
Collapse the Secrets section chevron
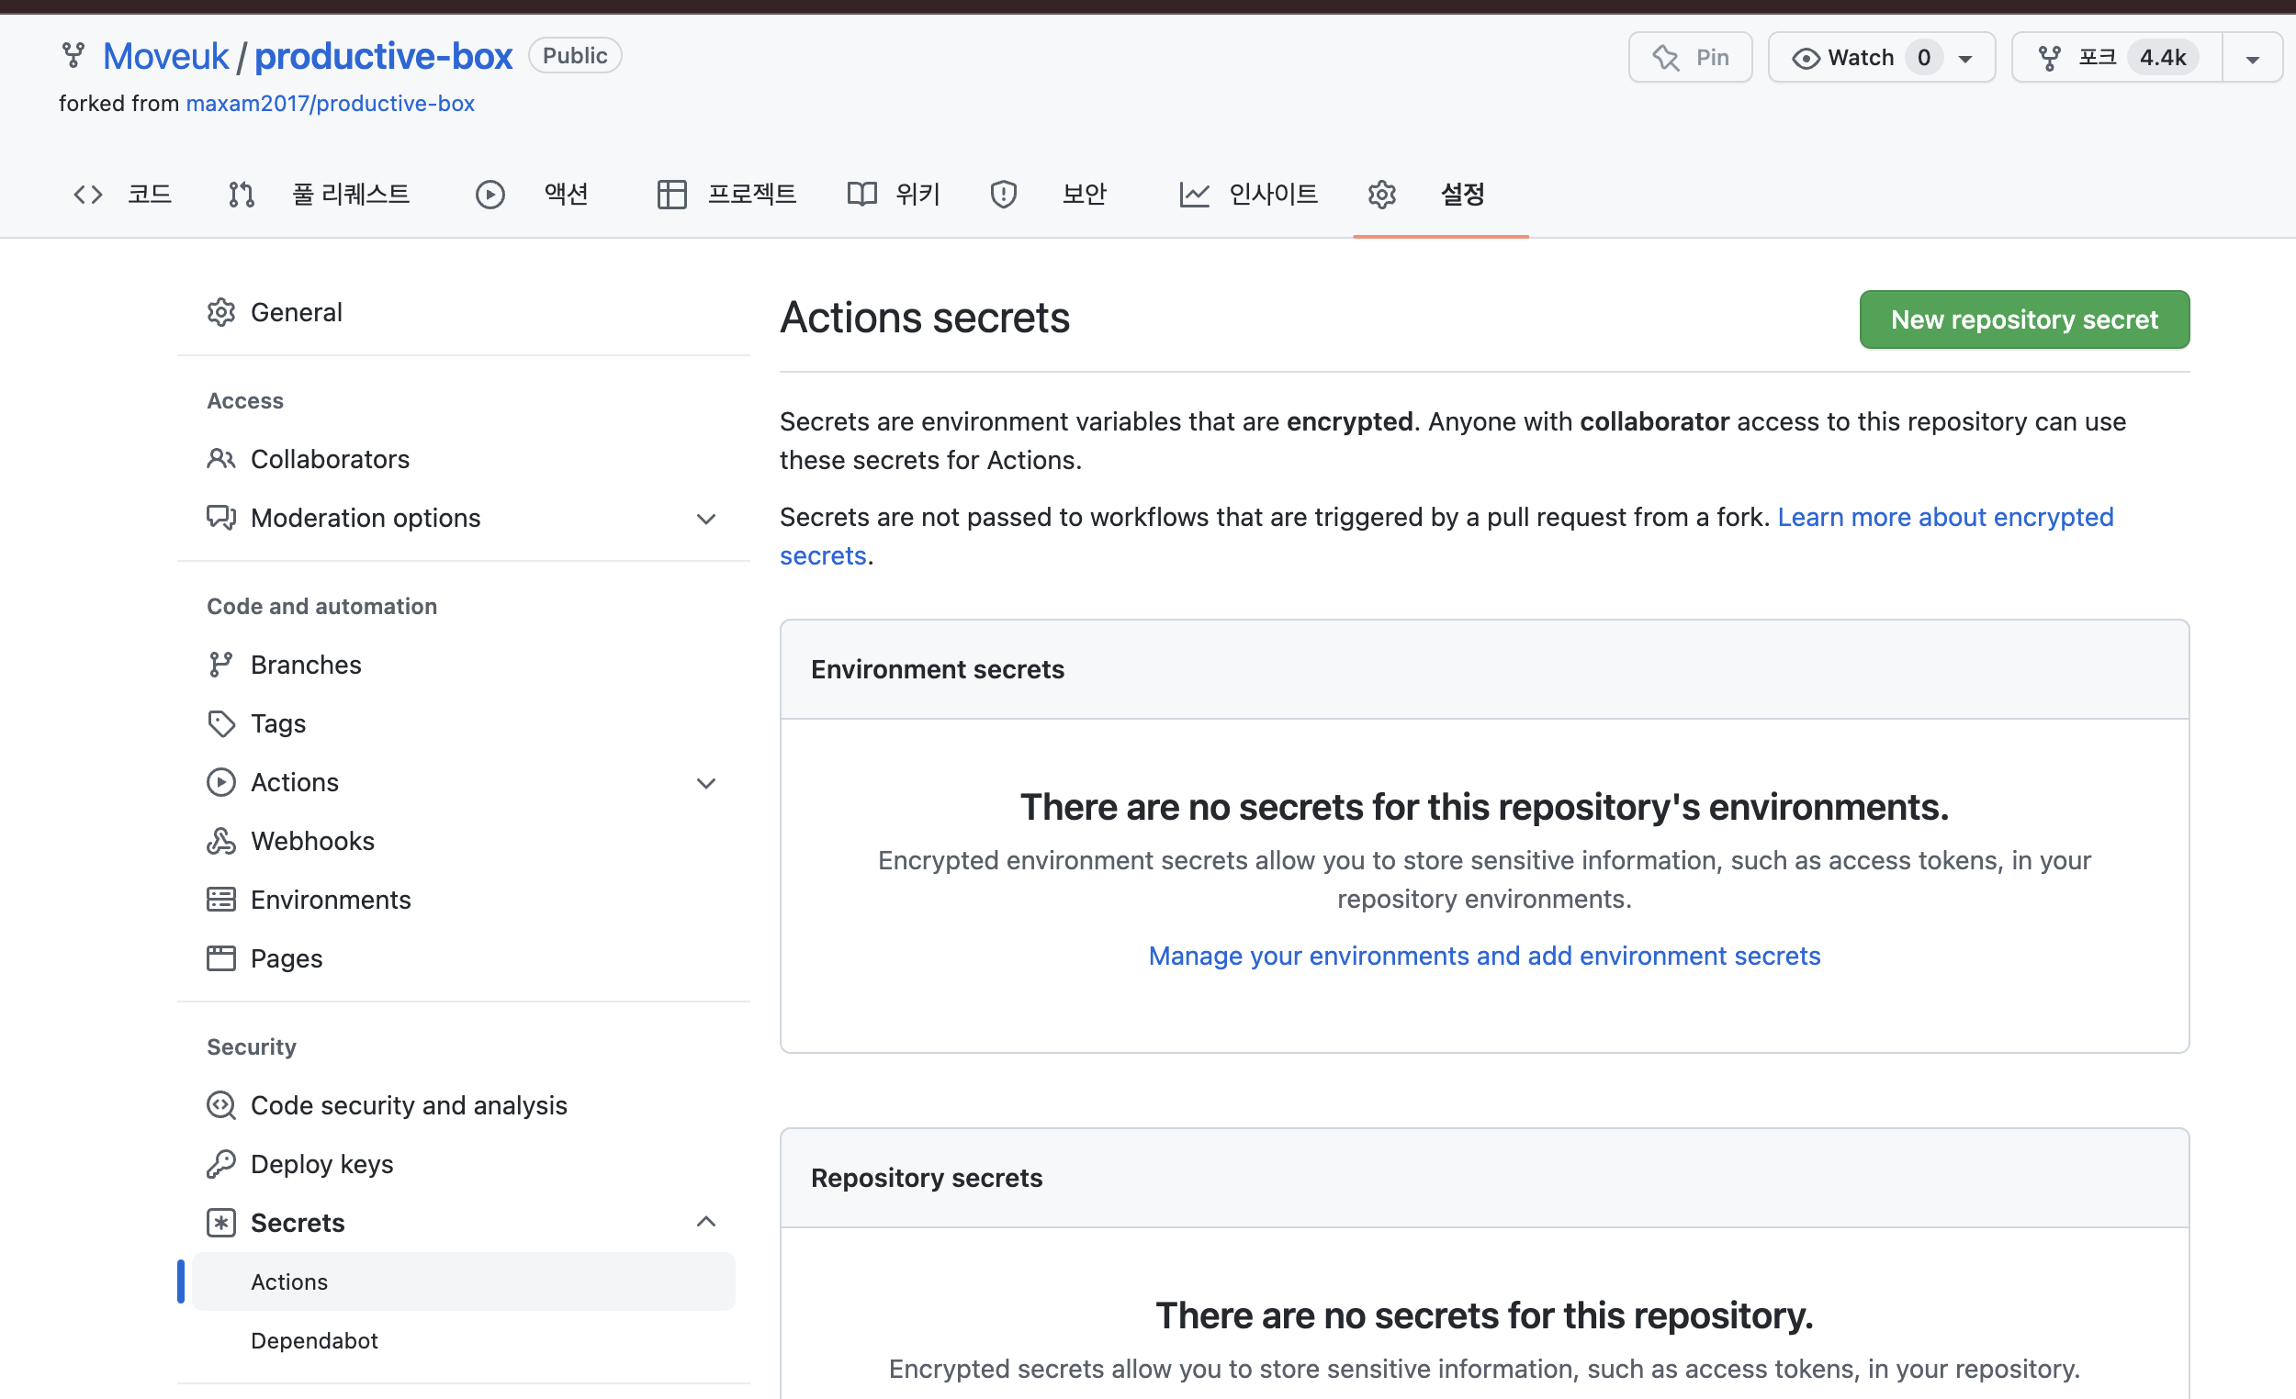706,1222
